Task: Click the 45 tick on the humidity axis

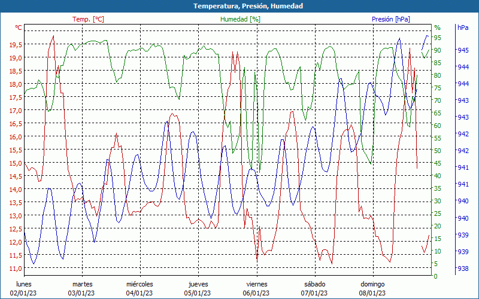Action: click(x=437, y=163)
